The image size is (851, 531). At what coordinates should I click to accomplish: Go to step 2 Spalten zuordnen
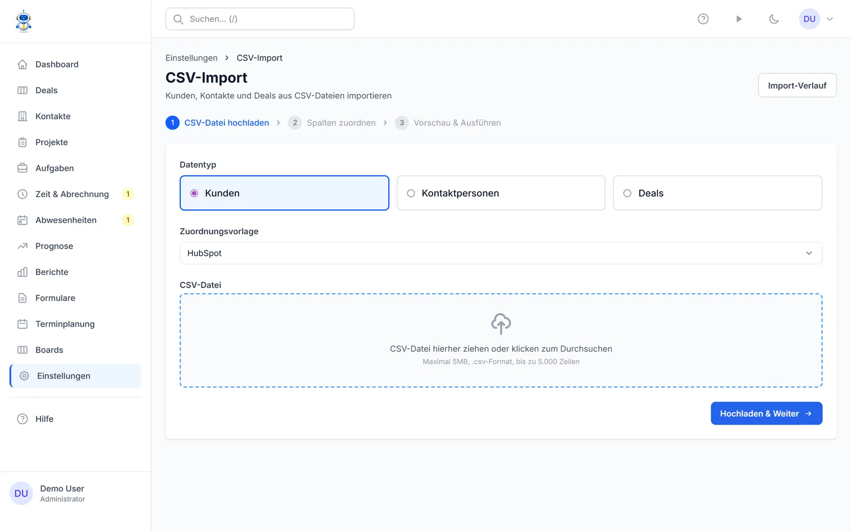pyautogui.click(x=332, y=123)
